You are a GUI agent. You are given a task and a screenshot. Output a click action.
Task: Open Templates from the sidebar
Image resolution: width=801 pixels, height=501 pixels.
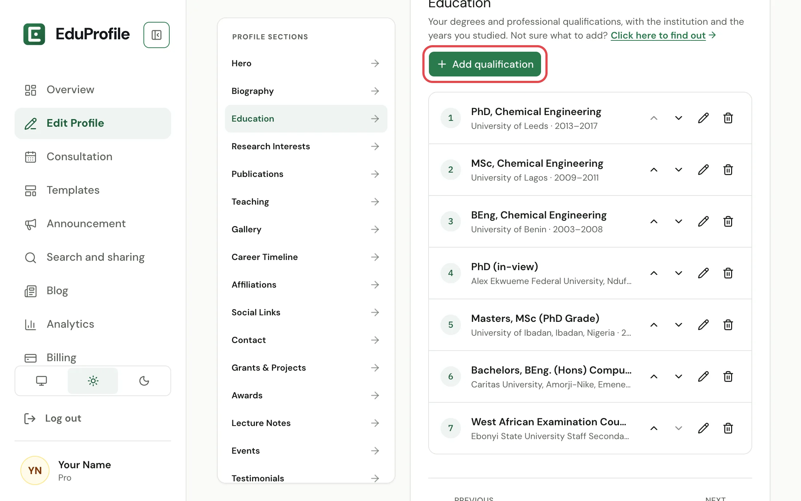[x=93, y=190]
